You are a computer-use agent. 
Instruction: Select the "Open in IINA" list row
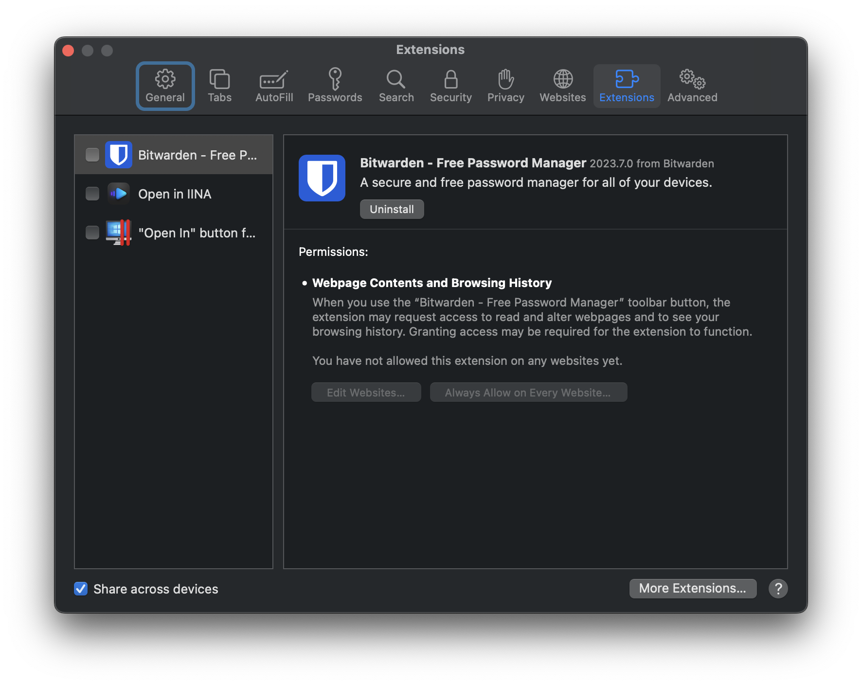pos(174,194)
